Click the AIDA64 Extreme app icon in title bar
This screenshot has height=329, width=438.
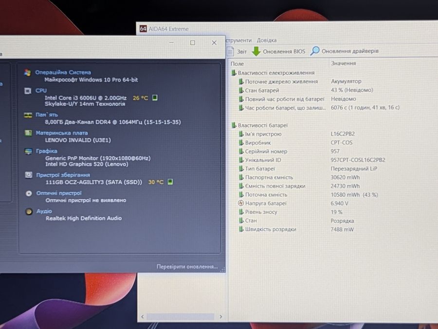pos(143,29)
